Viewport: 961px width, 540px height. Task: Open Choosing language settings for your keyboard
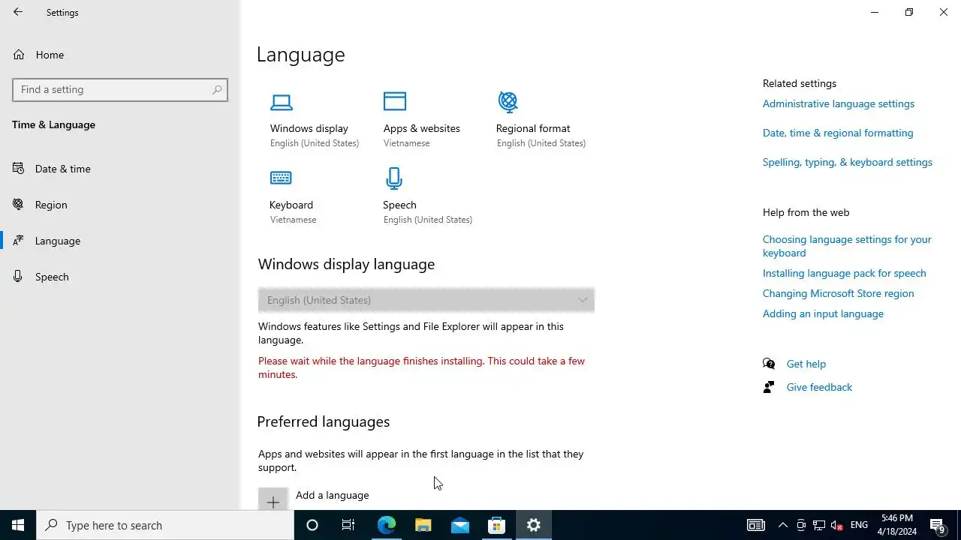[847, 246]
